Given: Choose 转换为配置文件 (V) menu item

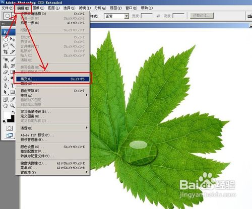Looking at the screenshot, I should (x=53, y=156).
